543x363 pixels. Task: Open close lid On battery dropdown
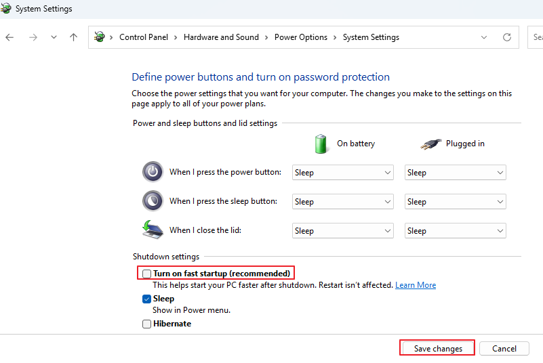coord(343,231)
